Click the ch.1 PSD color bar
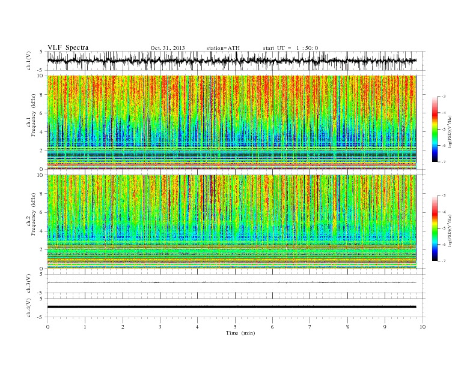 click(x=435, y=129)
